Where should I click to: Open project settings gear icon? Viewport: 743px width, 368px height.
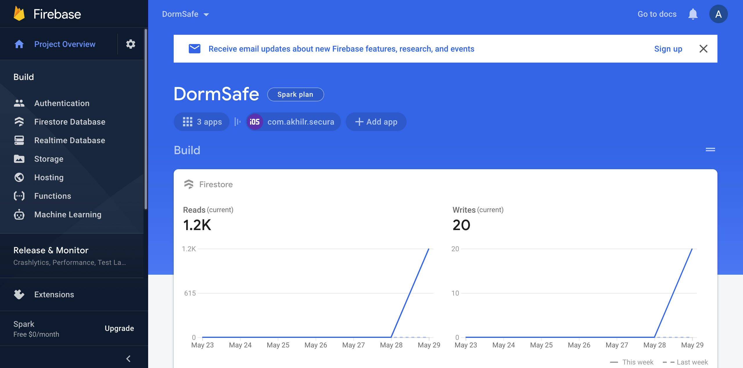click(130, 44)
